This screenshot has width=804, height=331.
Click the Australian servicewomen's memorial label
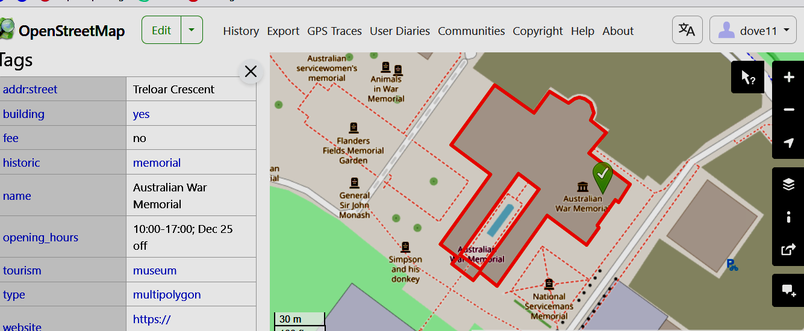327,68
